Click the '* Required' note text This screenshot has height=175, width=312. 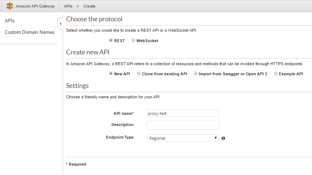pyautogui.click(x=76, y=164)
